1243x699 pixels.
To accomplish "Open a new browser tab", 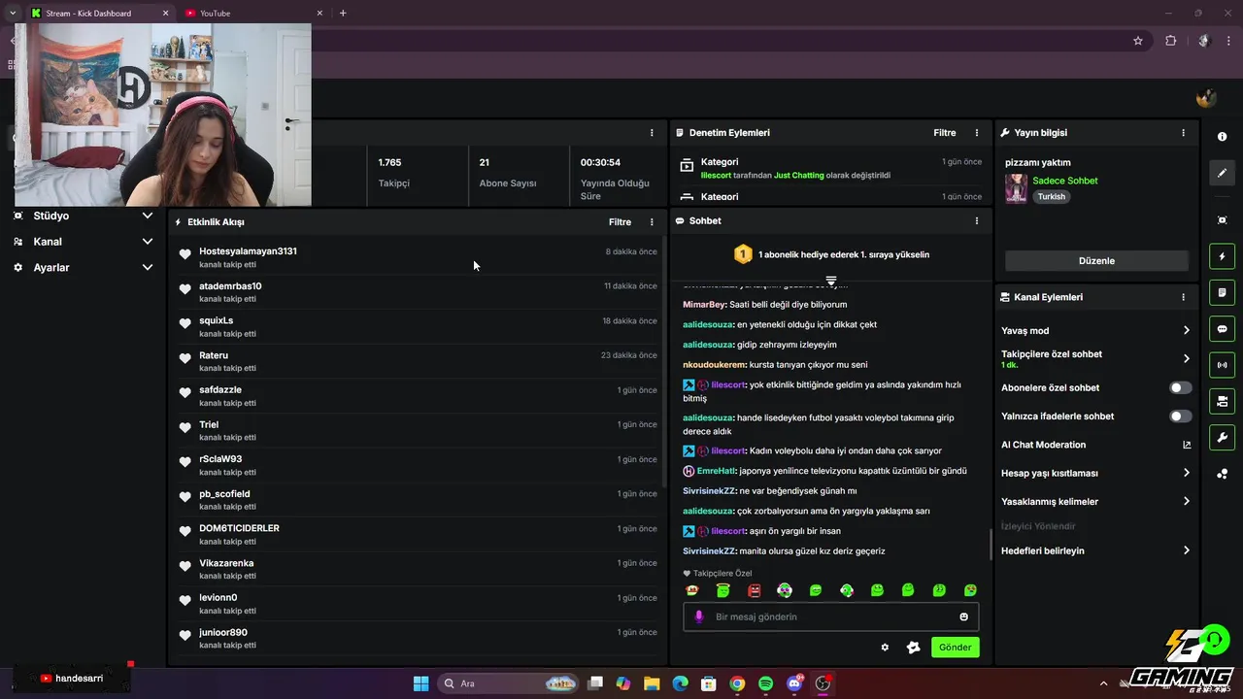I will [343, 13].
